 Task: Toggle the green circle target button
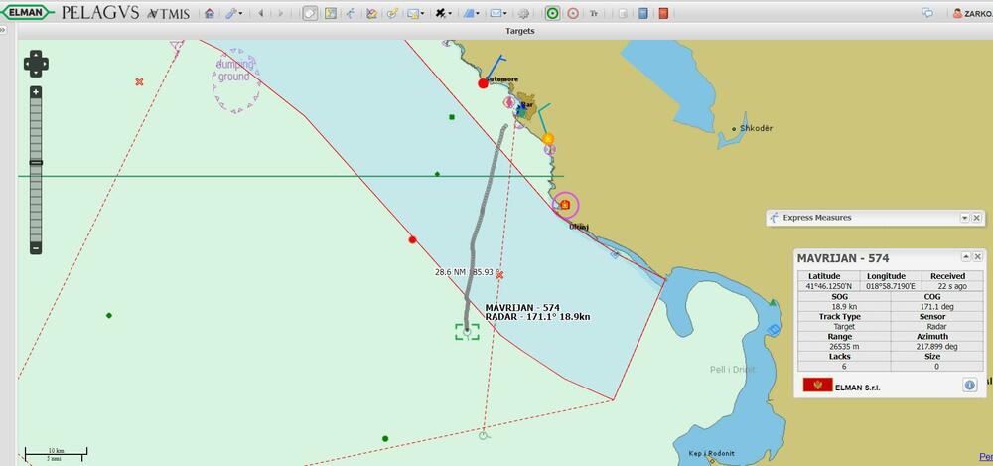(x=552, y=14)
